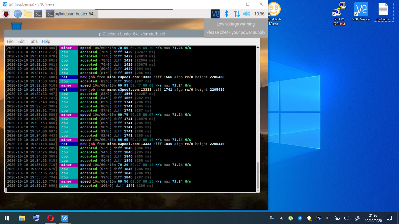Open PuTTY (64-bit) desktop shortcut

[339, 14]
